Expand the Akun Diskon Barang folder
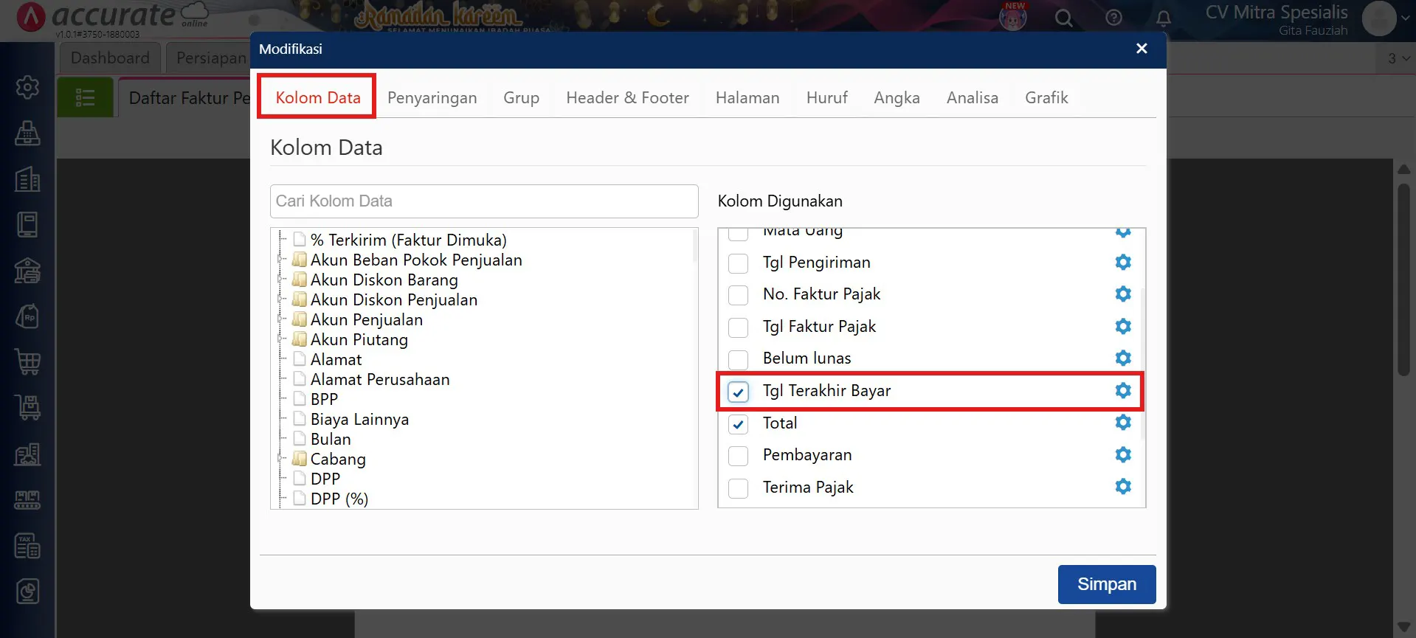This screenshot has height=638, width=1416. (x=280, y=280)
